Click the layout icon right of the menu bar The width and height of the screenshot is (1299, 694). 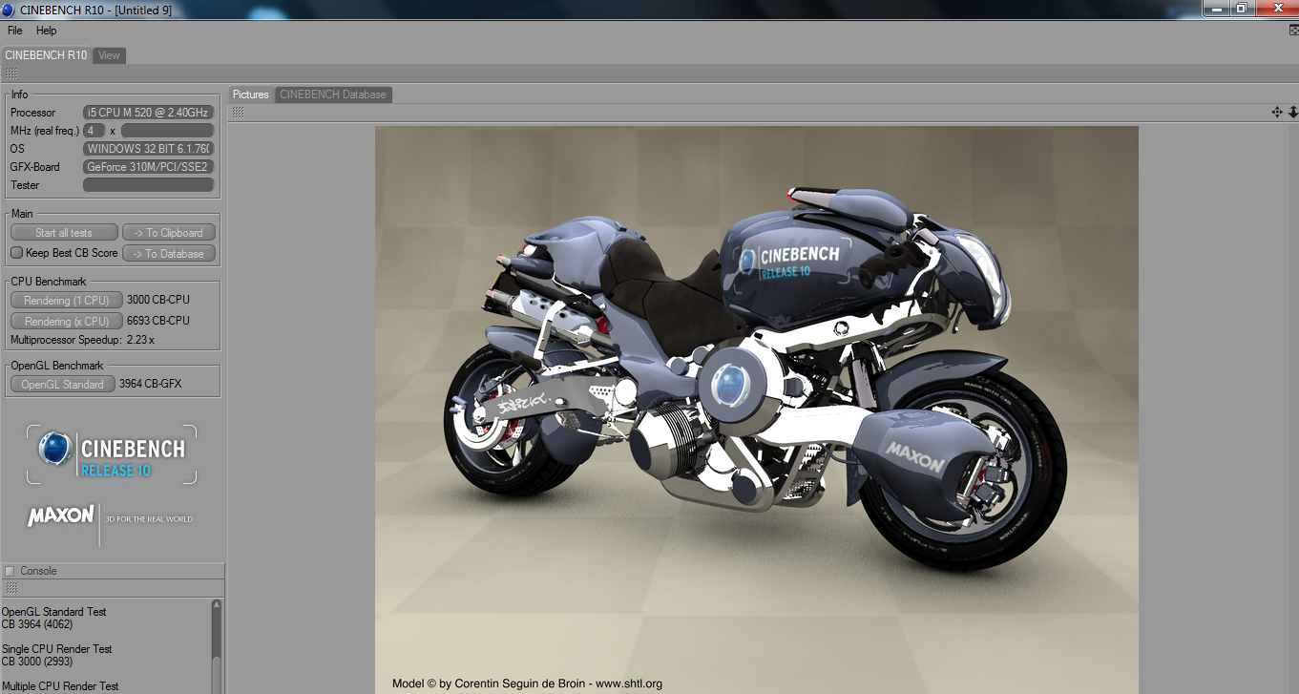click(1293, 31)
